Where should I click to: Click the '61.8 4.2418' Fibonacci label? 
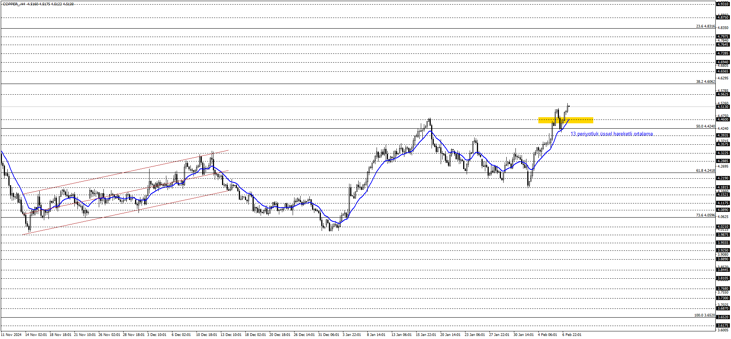point(705,171)
